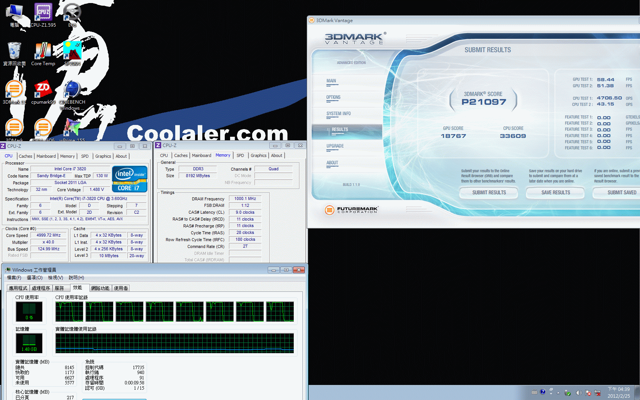Click the Intel Core i7 inside logo
Viewport: 640px width, 400px height.
coord(130,179)
